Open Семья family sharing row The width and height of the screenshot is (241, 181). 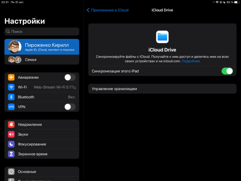tap(42, 59)
